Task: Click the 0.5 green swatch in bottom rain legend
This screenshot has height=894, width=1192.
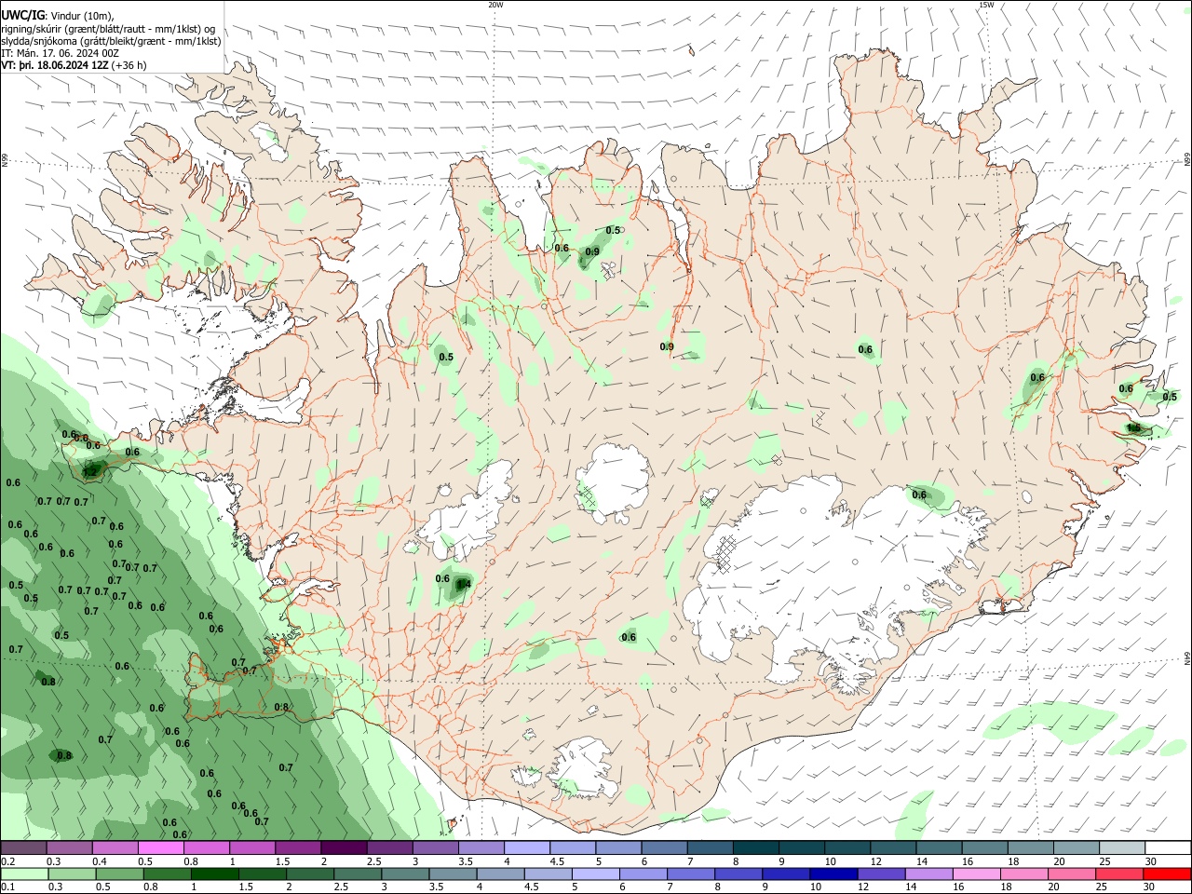Action: (119, 874)
